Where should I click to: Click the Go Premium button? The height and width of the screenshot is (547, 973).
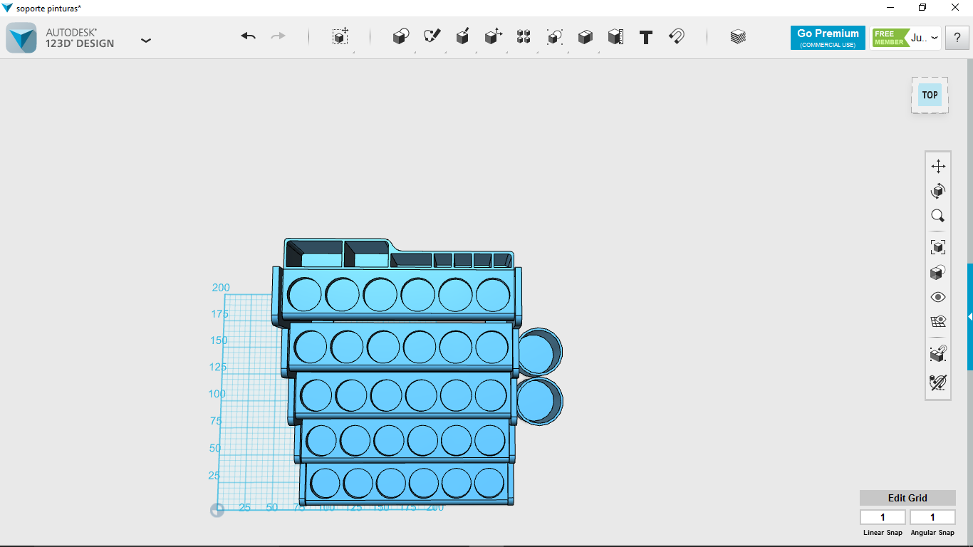pos(828,38)
